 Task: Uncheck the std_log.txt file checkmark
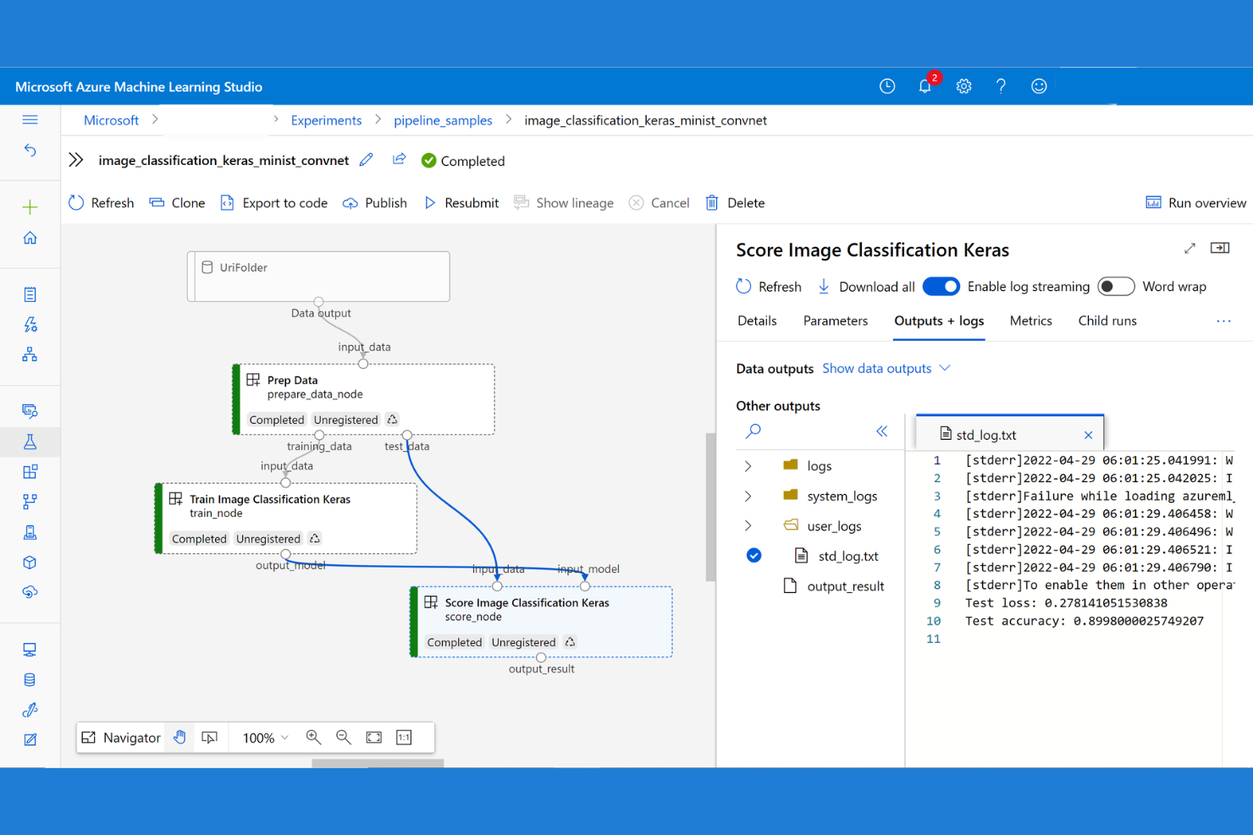click(753, 556)
